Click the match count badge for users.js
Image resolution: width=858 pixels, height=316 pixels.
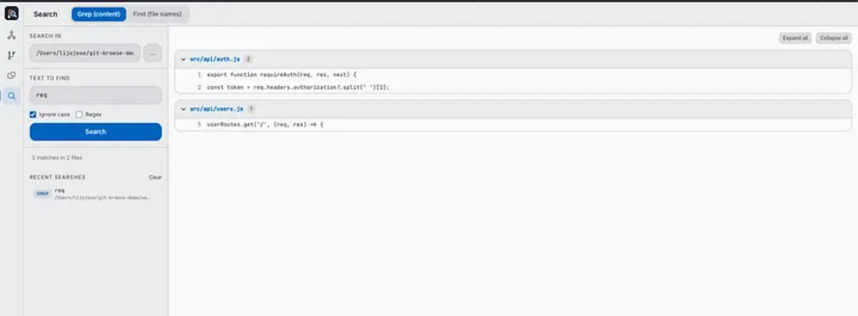[x=251, y=109]
